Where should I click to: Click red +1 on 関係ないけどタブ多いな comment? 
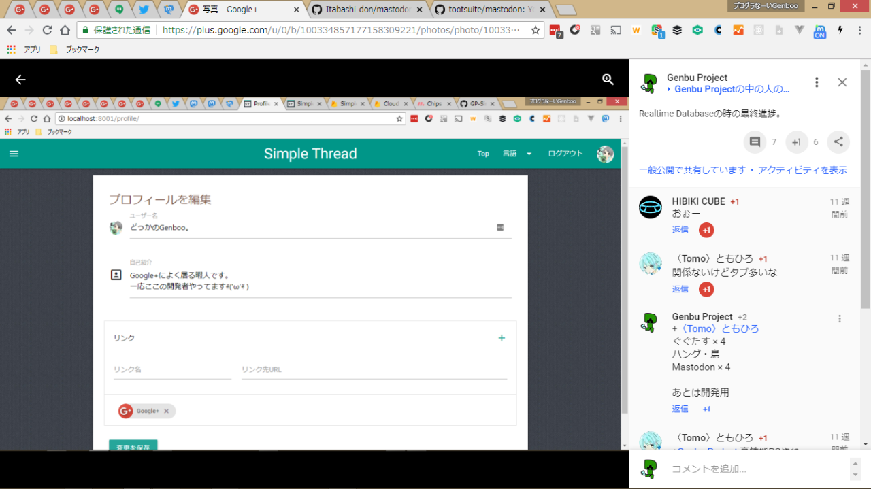click(706, 289)
